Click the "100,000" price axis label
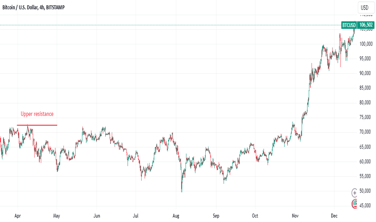This screenshot has height=222, width=376. tap(366, 44)
